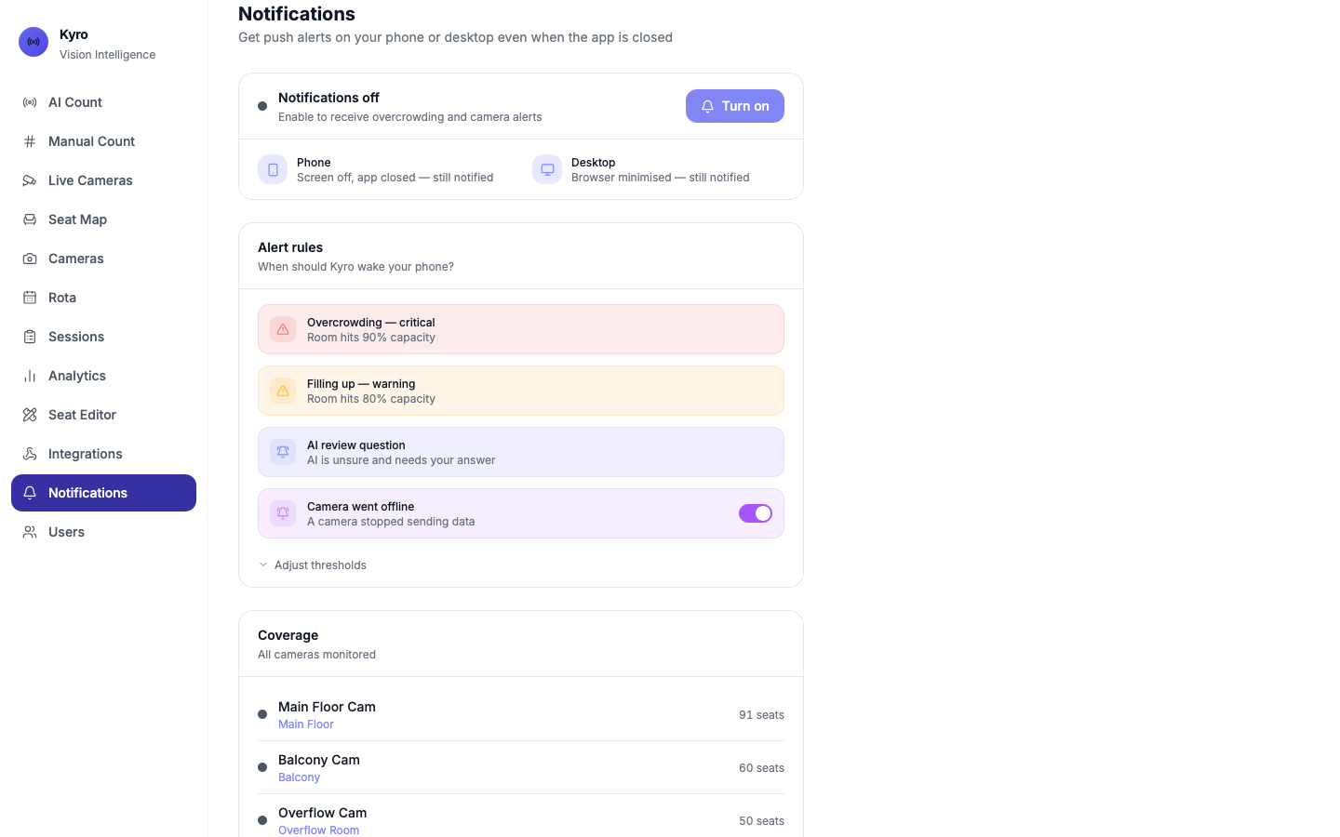The height and width of the screenshot is (837, 1340).
Task: Expand the Adjust thresholds section
Action: click(313, 565)
